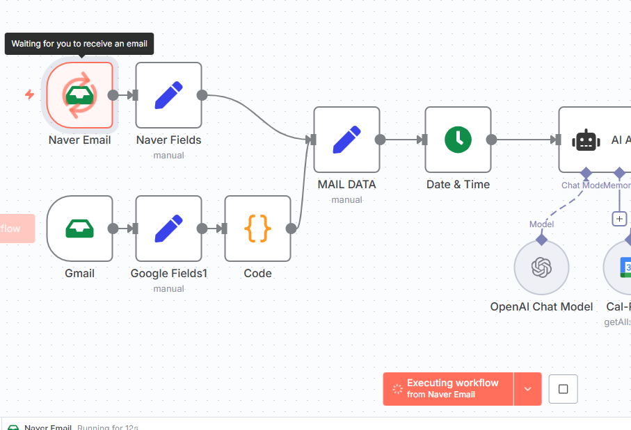Add a Memory sub-node with the plus button
The image size is (631, 430).
[619, 219]
